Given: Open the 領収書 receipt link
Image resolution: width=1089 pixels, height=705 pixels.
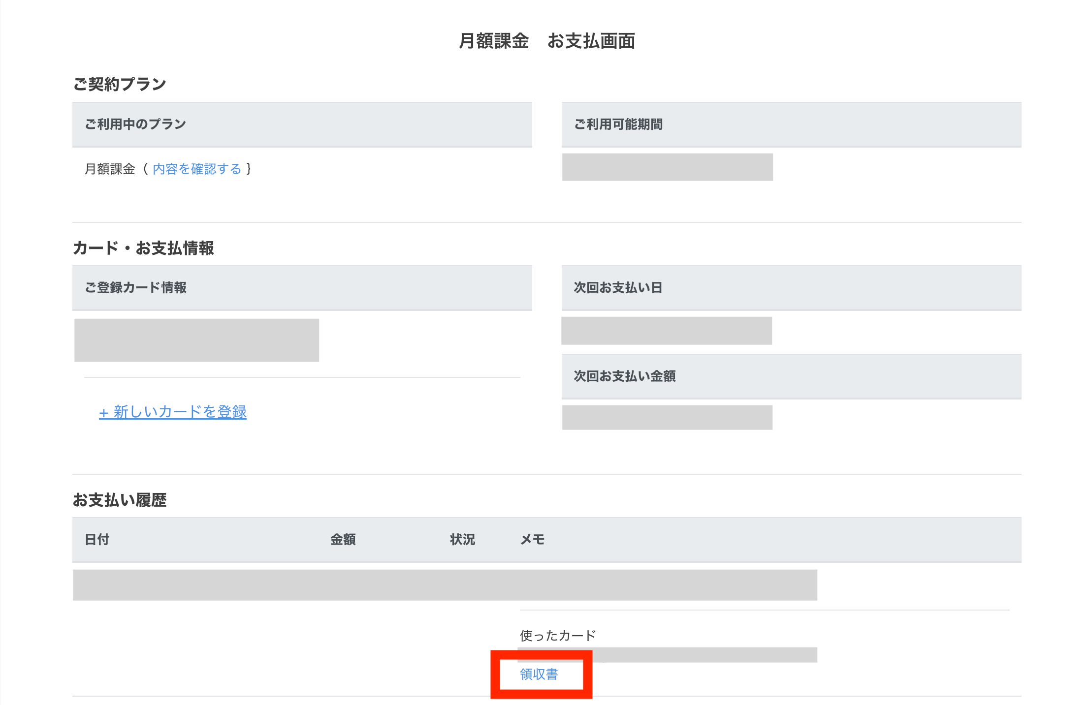Looking at the screenshot, I should click(539, 674).
